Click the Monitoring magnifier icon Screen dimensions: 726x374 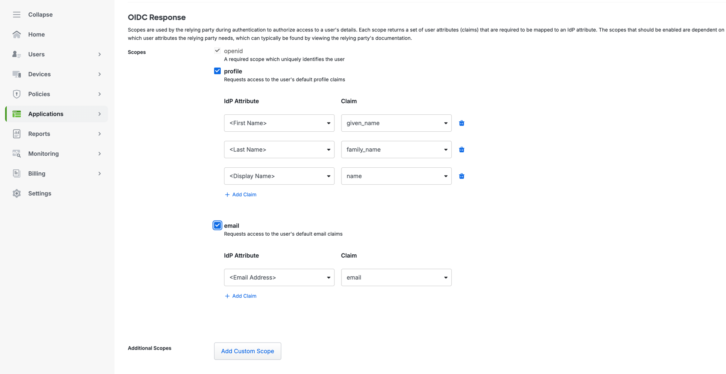point(17,154)
